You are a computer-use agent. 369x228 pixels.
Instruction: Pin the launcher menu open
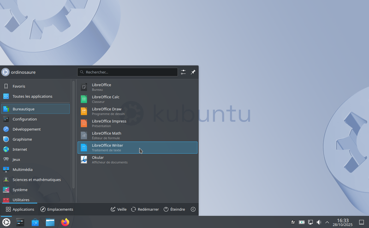click(x=193, y=72)
